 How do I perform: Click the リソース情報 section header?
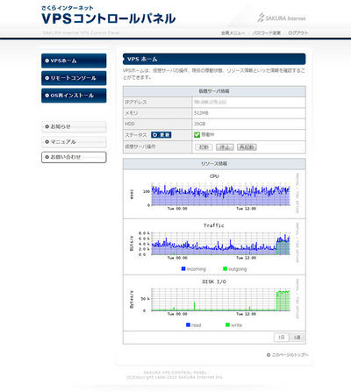(214, 164)
